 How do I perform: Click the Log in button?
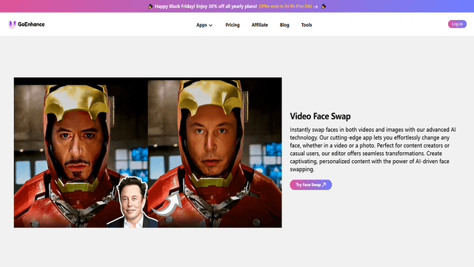coord(457,24)
